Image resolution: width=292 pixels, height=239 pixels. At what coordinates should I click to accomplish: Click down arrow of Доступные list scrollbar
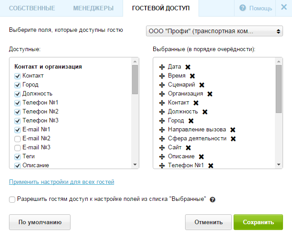pos(135,165)
